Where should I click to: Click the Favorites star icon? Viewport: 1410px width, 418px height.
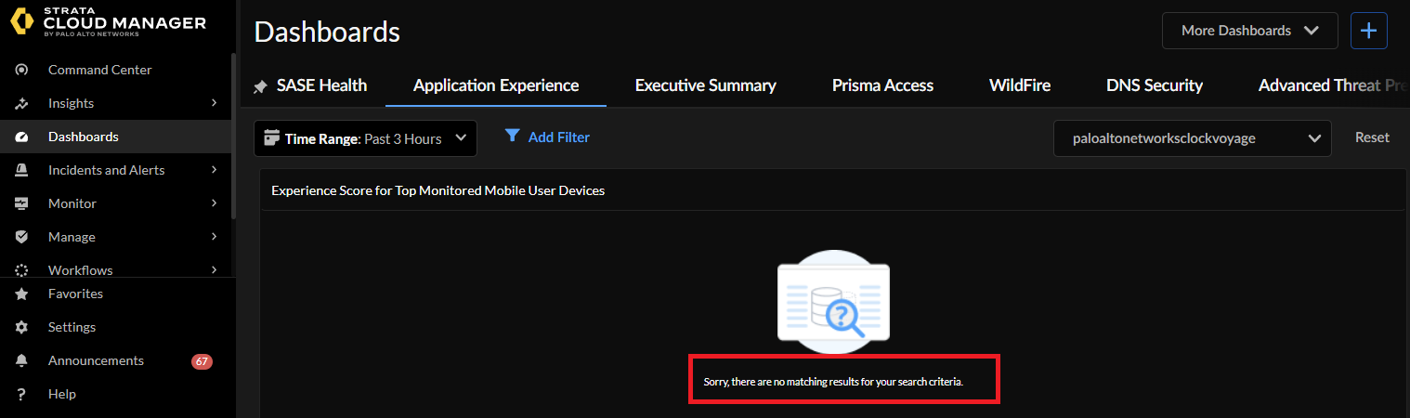tap(21, 294)
